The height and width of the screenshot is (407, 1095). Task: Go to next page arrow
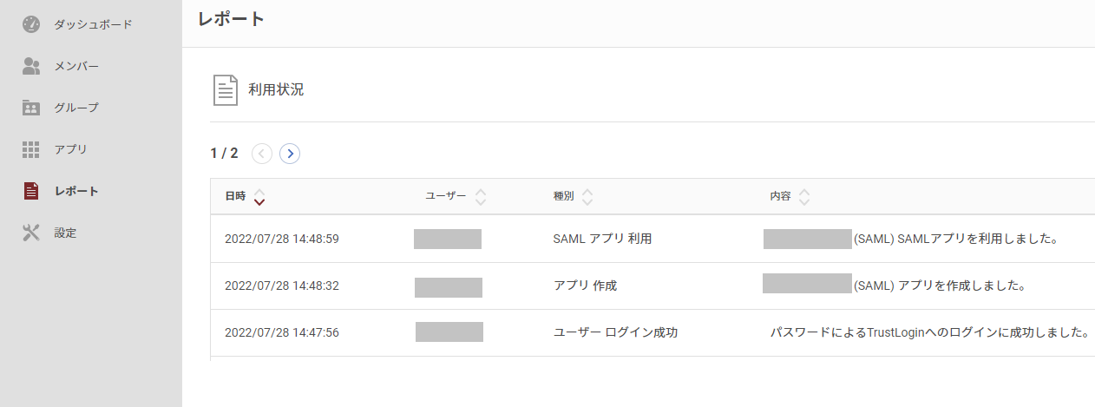tap(290, 154)
